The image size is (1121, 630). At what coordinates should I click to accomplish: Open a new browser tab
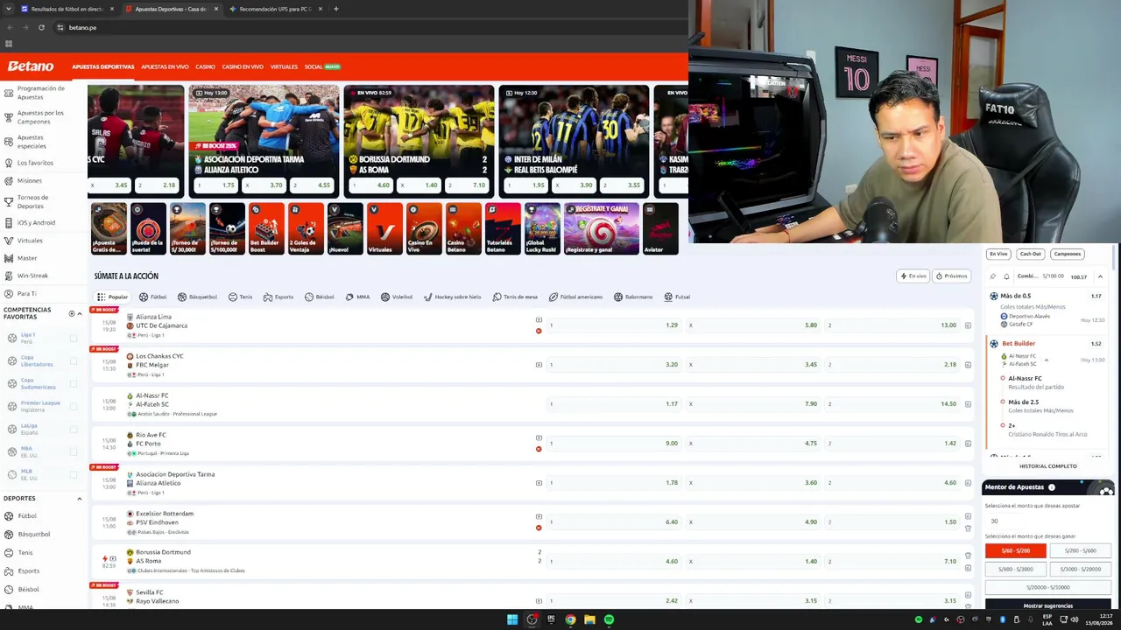pos(336,9)
